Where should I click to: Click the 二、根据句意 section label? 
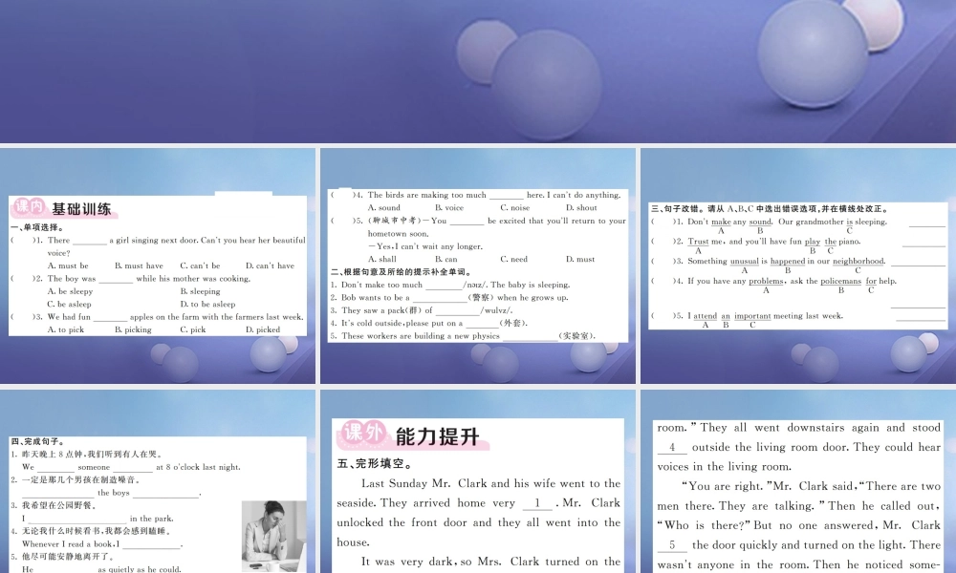pyautogui.click(x=402, y=271)
